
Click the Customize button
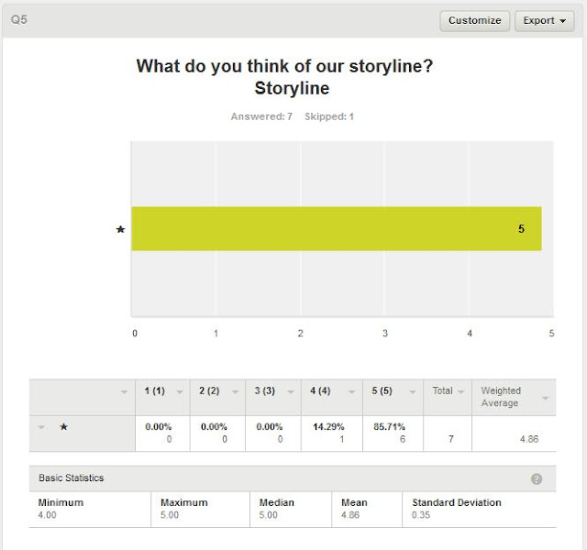coord(475,20)
